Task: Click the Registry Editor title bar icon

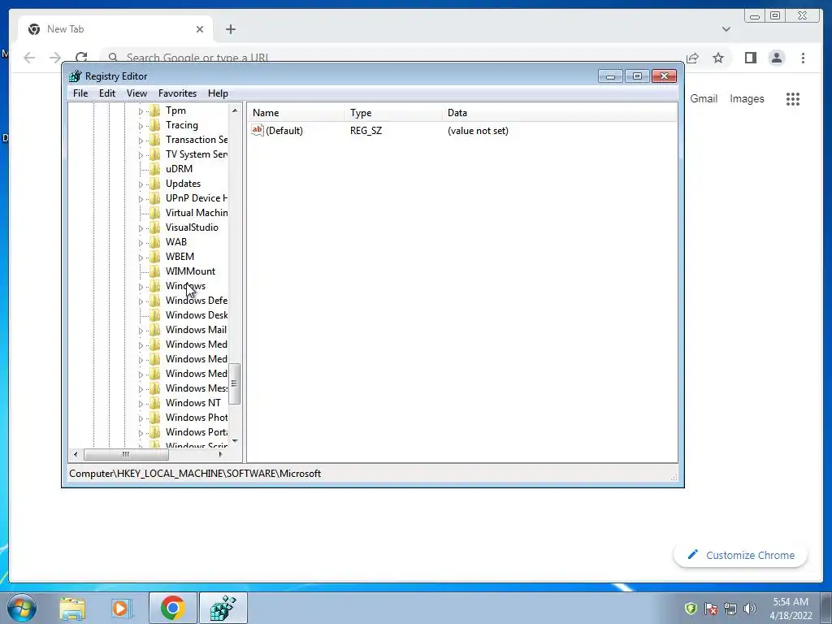Action: point(76,76)
